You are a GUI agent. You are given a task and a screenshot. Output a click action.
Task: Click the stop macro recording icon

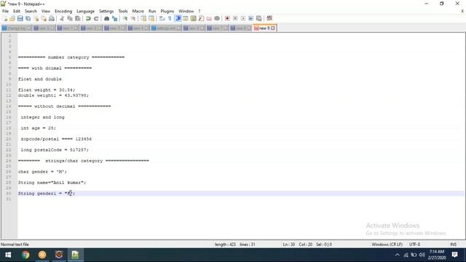235,18
